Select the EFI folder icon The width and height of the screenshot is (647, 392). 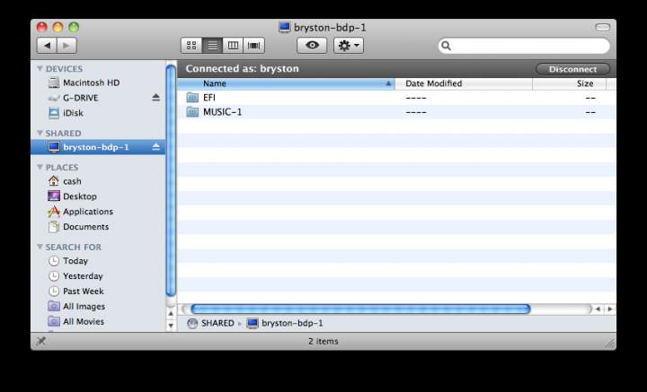point(192,98)
